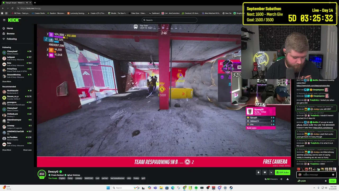Open NickNaks94 recommended channel
This screenshot has height=191, width=339.
coord(17,92)
